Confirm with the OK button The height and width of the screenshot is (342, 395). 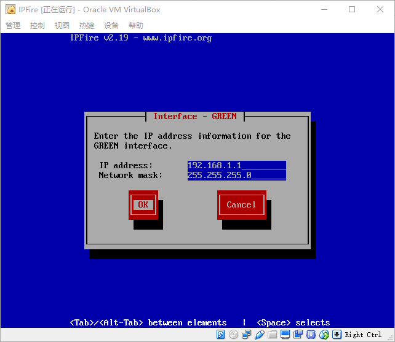point(143,204)
